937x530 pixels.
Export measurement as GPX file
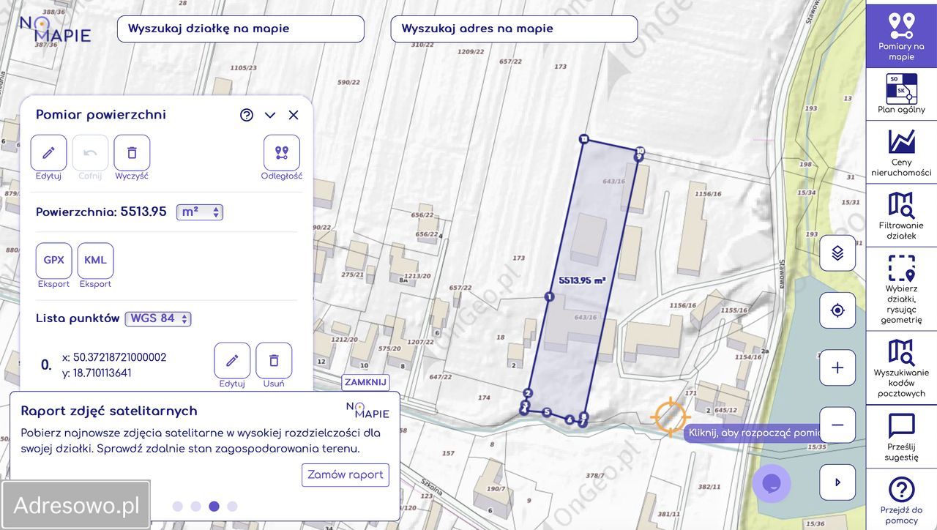pyautogui.click(x=54, y=261)
